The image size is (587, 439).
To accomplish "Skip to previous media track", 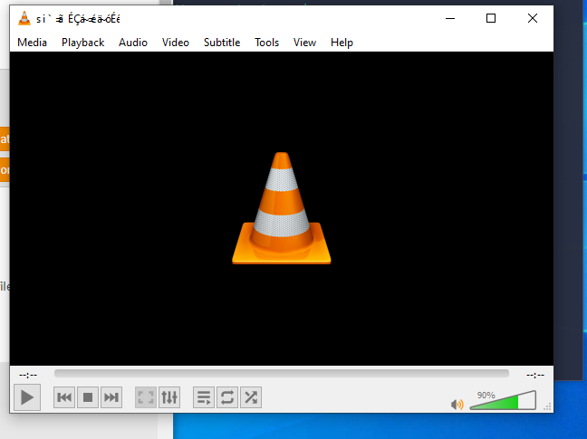I will 64,397.
